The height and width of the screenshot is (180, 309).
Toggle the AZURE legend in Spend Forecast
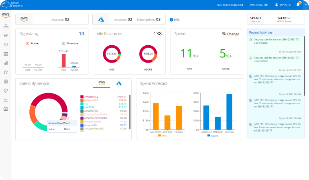[x=213, y=136]
